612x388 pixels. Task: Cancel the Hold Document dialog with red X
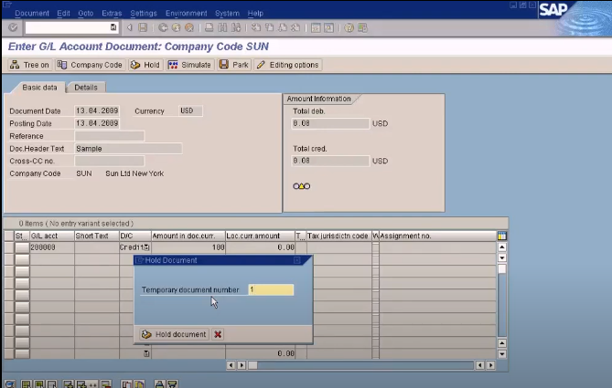point(218,334)
